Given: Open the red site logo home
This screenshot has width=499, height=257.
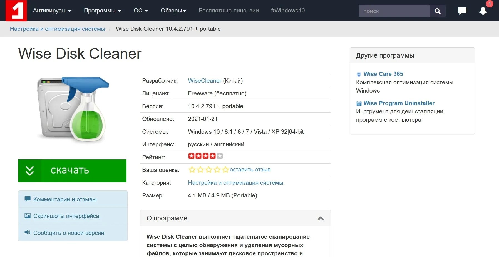Looking at the screenshot, I should [16, 11].
